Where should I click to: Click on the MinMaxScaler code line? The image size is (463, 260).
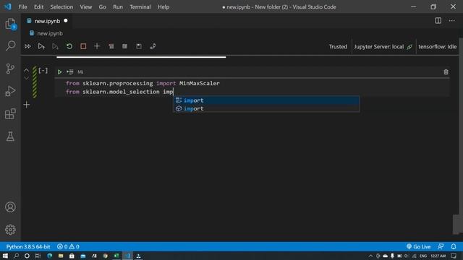tap(143, 84)
